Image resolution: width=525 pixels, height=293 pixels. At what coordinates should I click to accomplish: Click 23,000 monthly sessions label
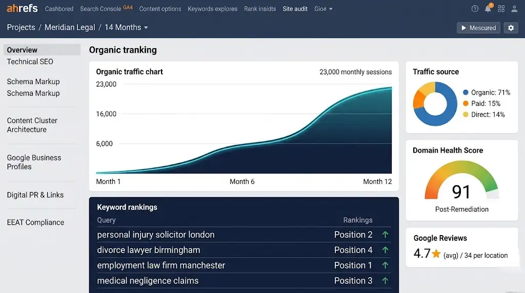[x=356, y=72]
